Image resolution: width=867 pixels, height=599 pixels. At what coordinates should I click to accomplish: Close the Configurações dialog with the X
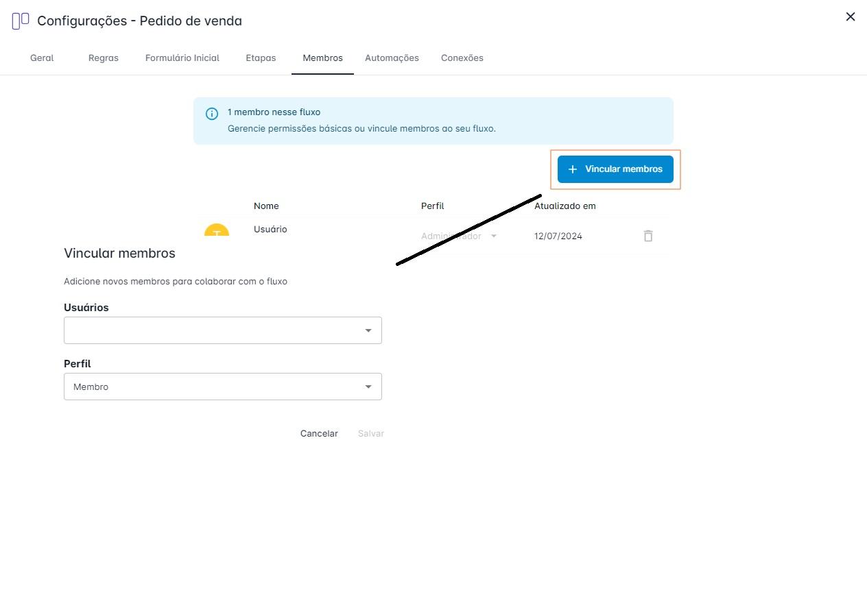851,16
